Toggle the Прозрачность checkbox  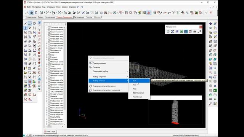49,50
